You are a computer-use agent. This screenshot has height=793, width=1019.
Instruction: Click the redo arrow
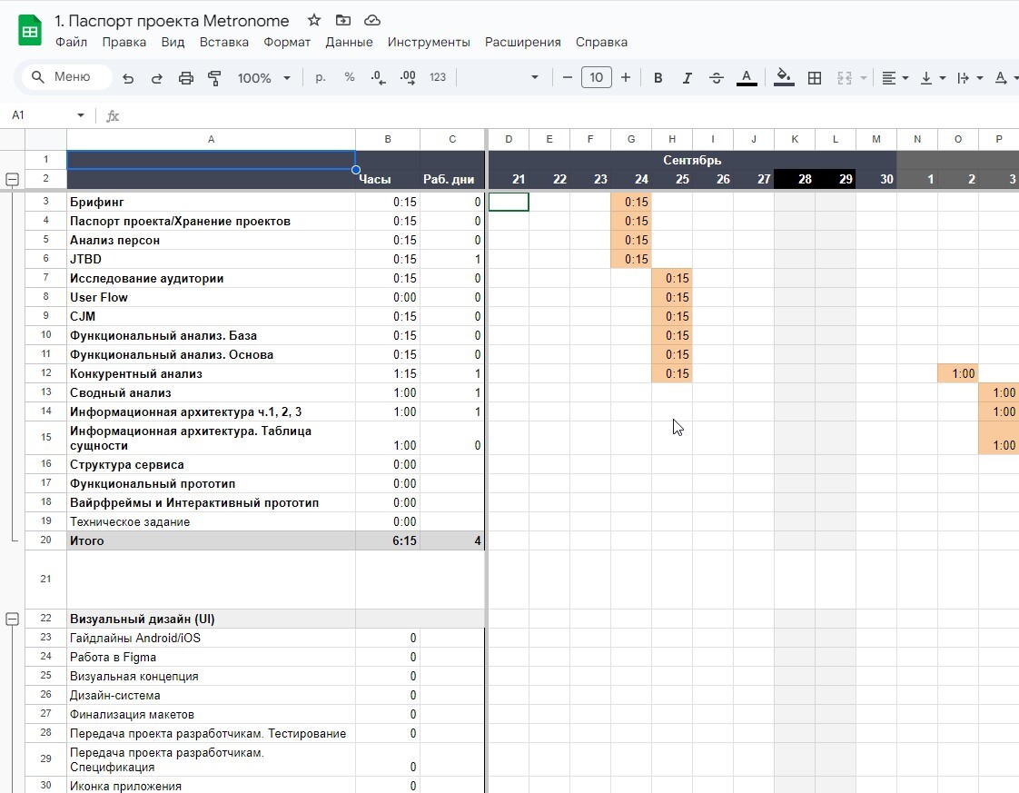click(x=156, y=78)
